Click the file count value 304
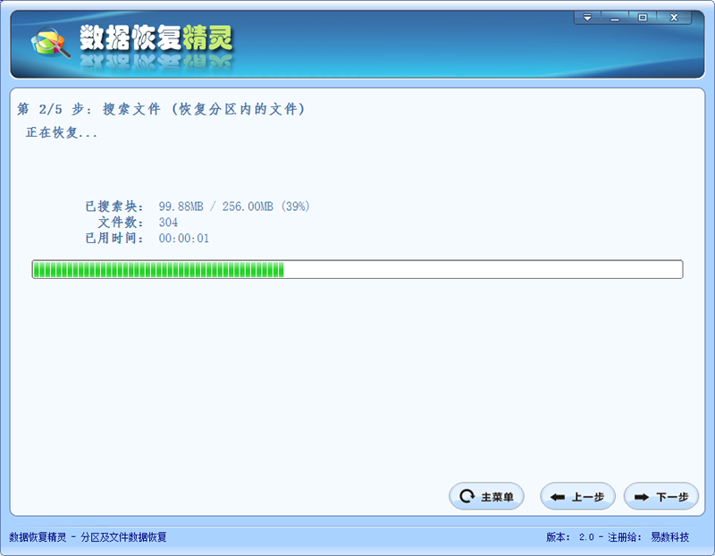715x556 pixels. tap(168, 222)
